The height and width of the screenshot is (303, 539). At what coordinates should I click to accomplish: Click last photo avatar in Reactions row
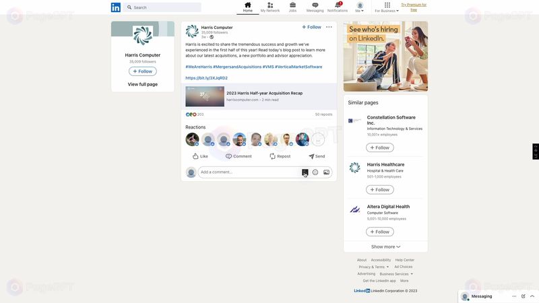click(303, 139)
